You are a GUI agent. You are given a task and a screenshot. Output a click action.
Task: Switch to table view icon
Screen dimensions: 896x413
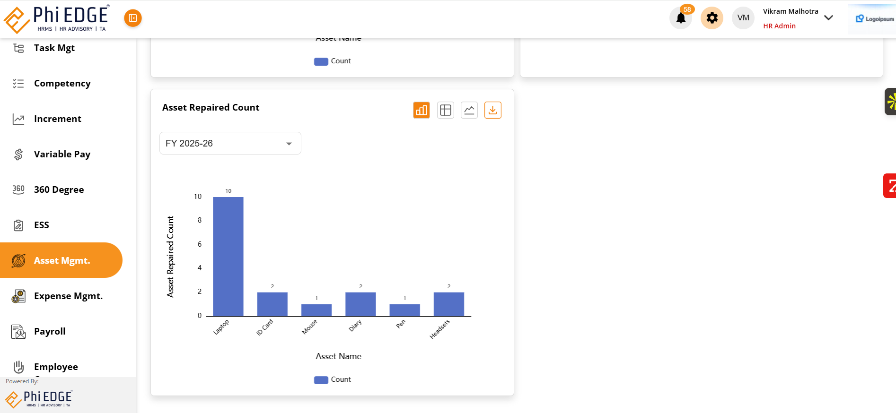coord(445,110)
